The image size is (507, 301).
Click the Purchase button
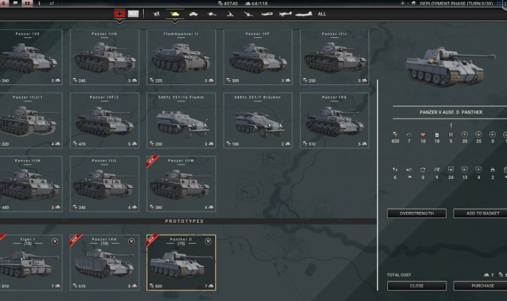pos(482,286)
